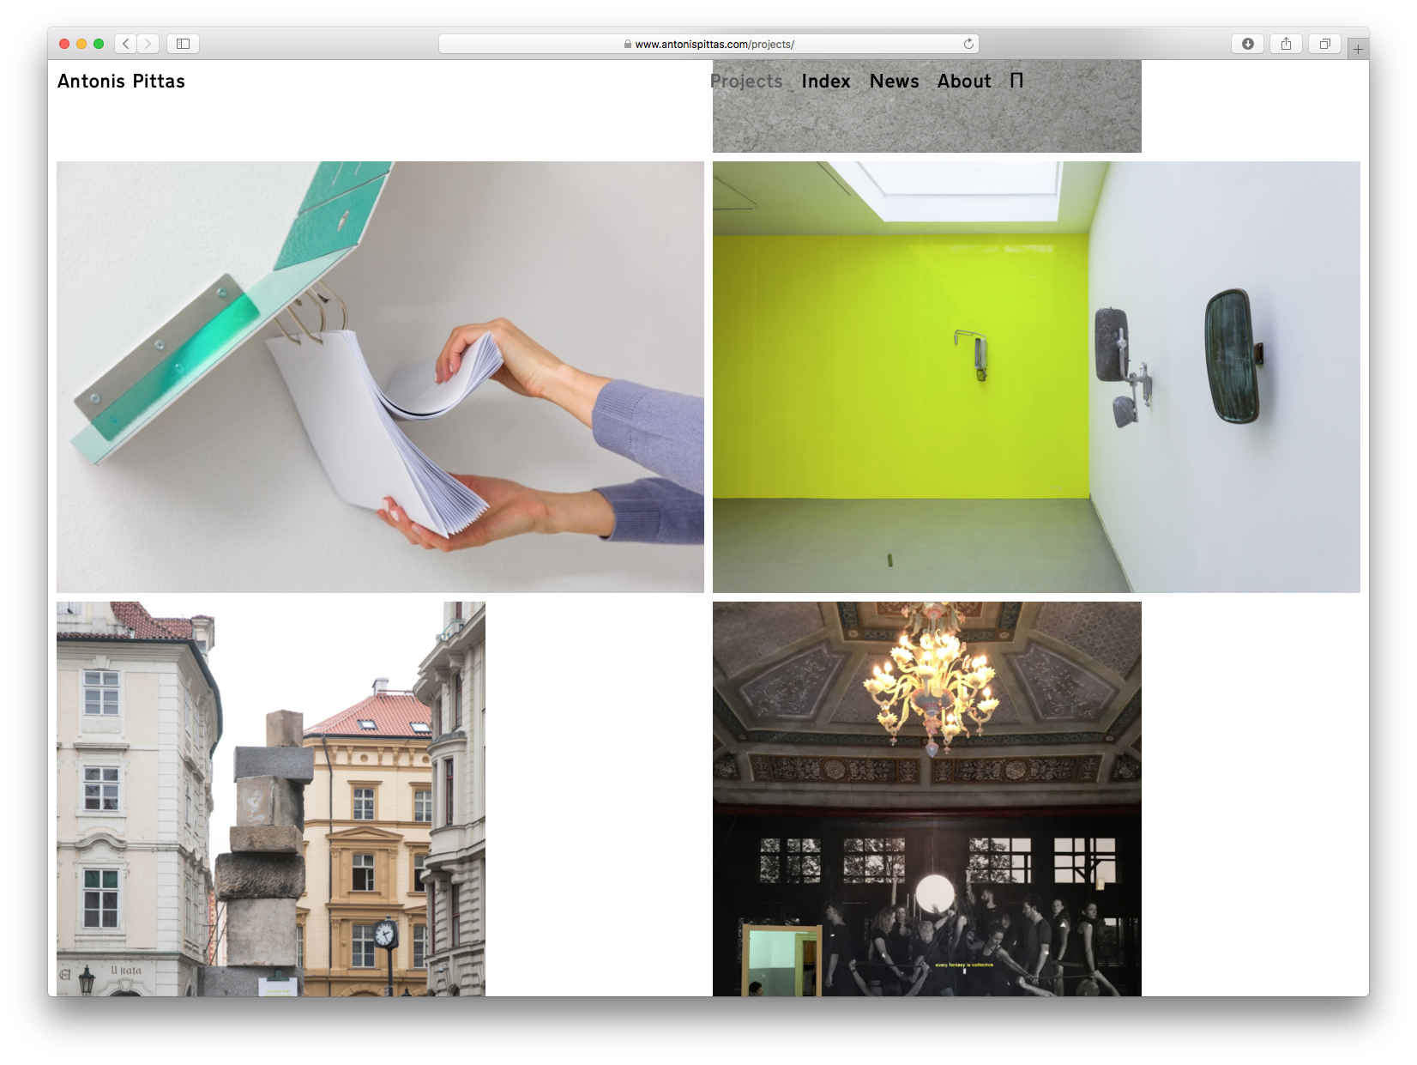Click the Share icon in toolbar
This screenshot has width=1417, height=1065.
click(x=1286, y=44)
